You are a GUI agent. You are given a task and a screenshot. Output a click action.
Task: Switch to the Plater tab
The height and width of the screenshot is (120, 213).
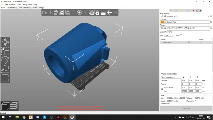click(3, 8)
